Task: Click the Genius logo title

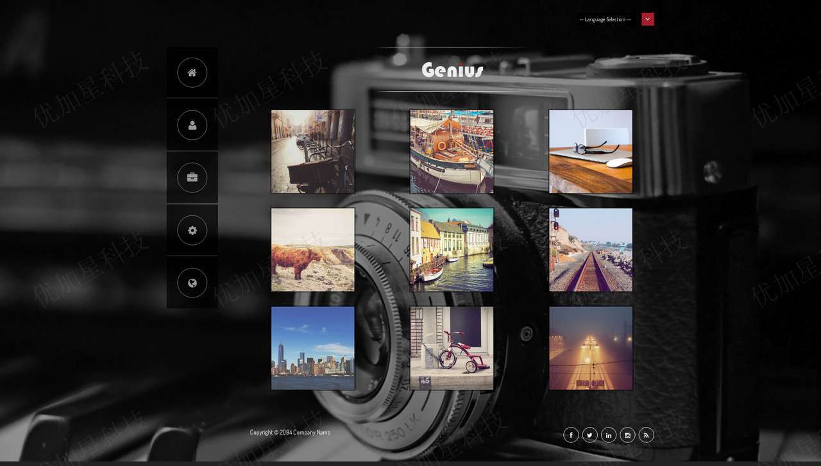Action: point(453,70)
